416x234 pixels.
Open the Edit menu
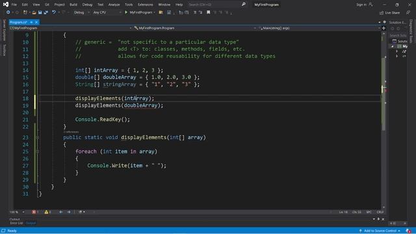[25, 5]
